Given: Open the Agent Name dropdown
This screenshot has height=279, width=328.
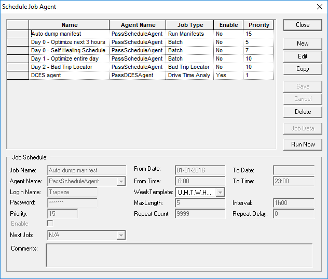Looking at the screenshot, I should (x=121, y=181).
